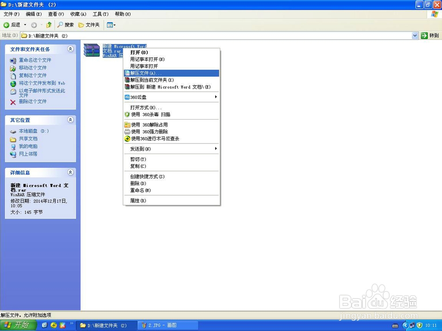Choose 剪切(T) in context menu
Screen dimensions: 442x331
point(171,159)
